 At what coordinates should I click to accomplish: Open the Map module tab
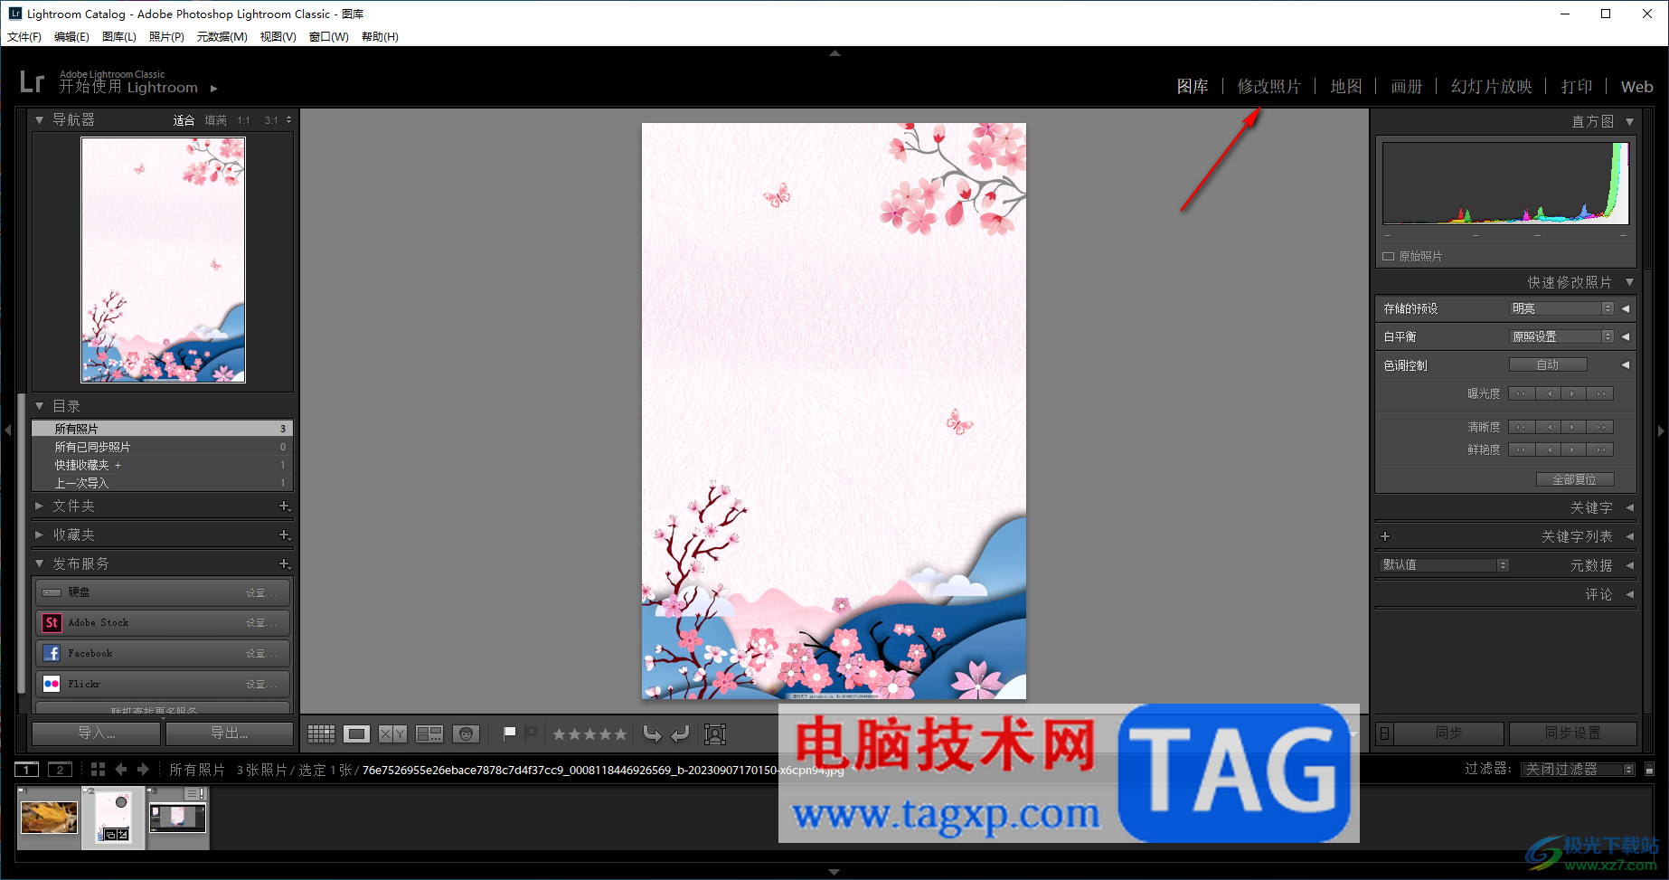pos(1346,87)
